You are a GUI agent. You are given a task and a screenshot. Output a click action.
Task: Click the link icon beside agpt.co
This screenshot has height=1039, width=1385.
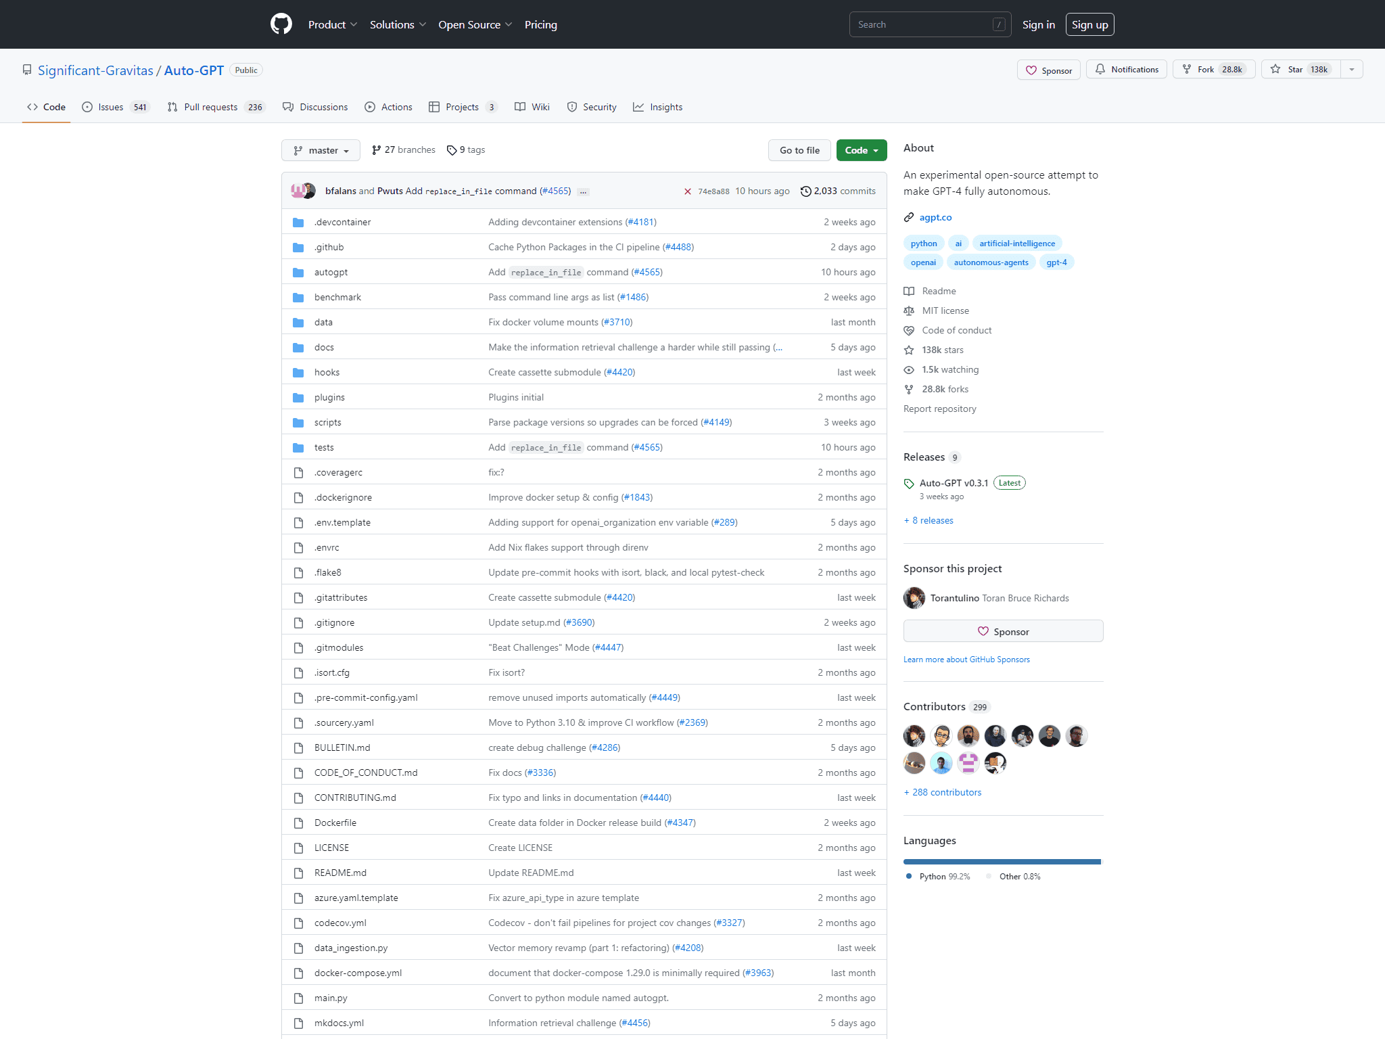pyautogui.click(x=909, y=217)
